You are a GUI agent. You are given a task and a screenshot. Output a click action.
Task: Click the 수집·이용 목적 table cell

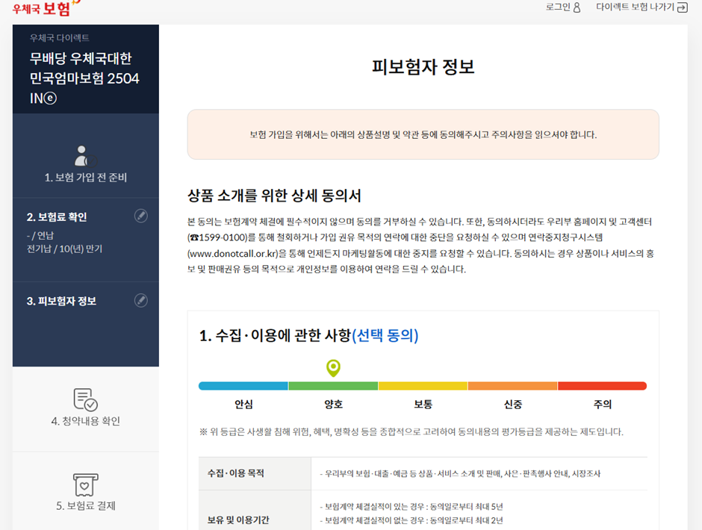[x=255, y=473]
